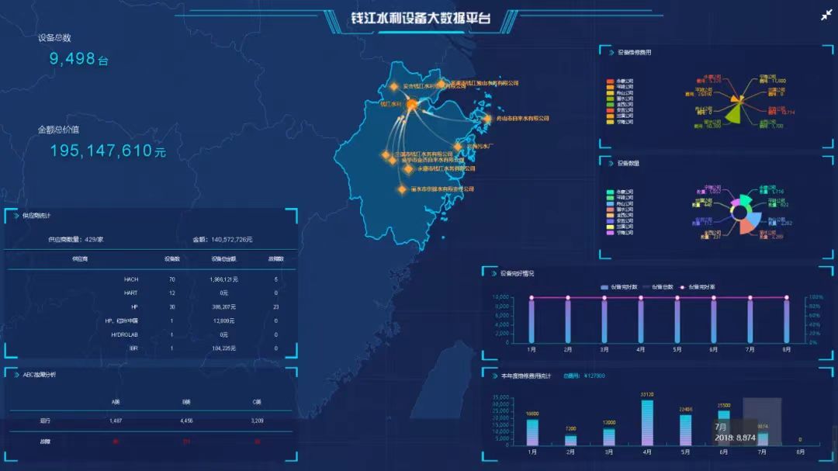Click the 195,147,610 元 total value figure
Screen dimensions: 838x471
pos(107,151)
